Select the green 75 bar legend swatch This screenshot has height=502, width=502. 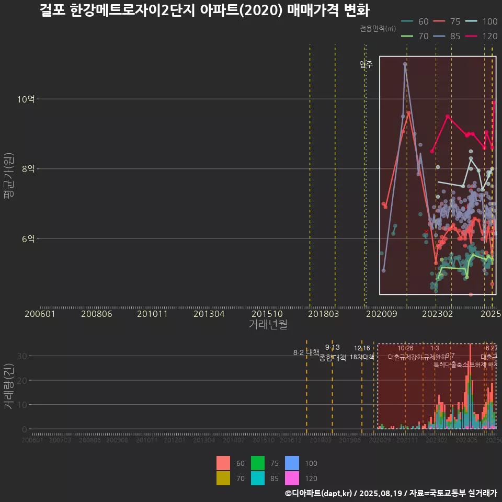pos(258,463)
